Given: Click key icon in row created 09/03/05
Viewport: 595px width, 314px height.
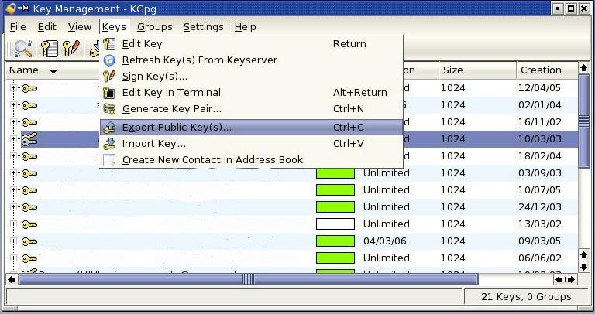Looking at the screenshot, I should coord(29,241).
